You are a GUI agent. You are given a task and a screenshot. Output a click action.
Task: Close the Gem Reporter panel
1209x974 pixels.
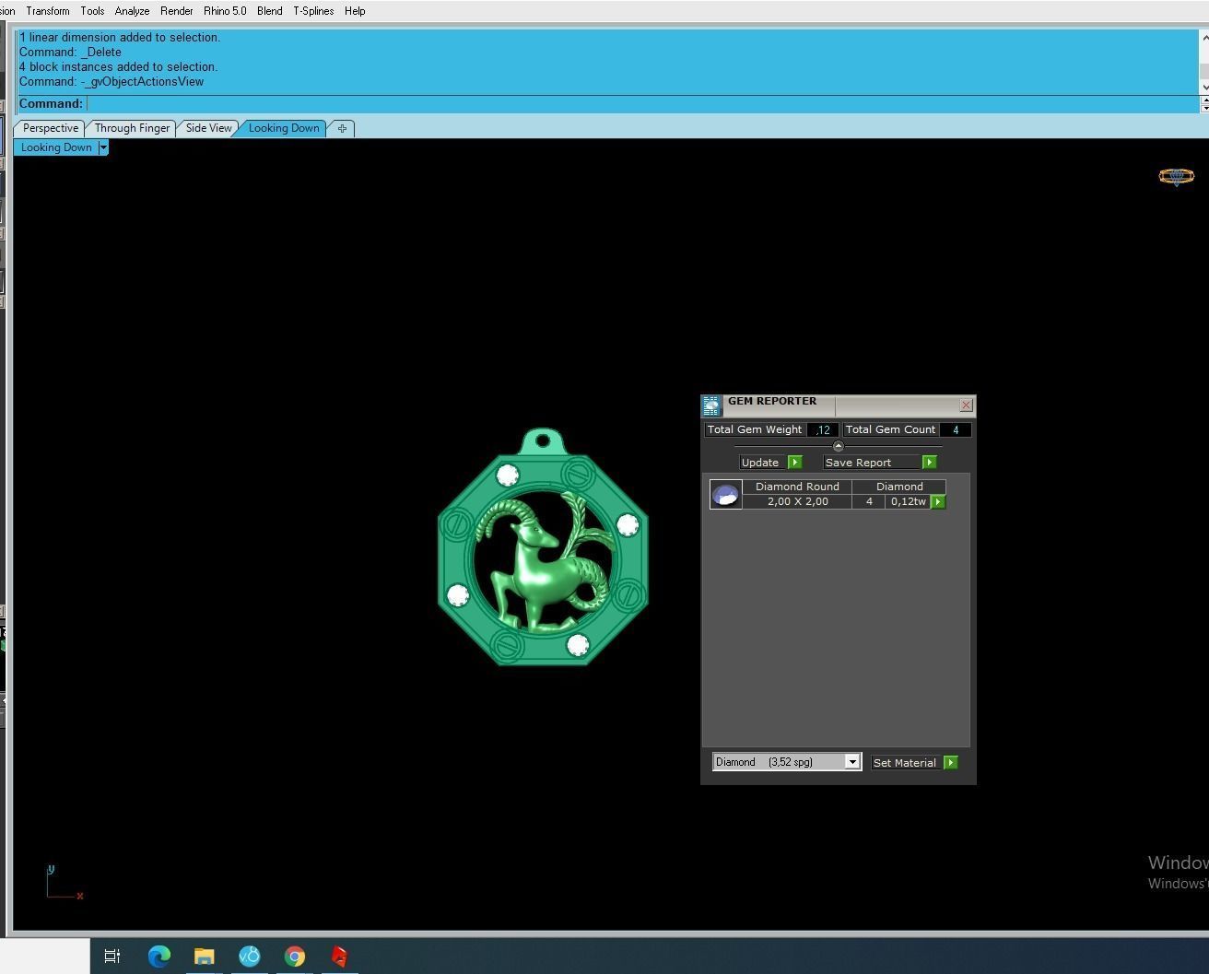(966, 405)
